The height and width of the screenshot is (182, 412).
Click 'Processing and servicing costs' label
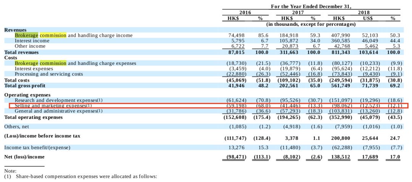tap(49, 74)
